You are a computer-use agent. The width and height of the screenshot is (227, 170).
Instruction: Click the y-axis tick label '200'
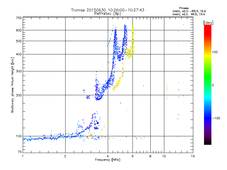point(19,95)
